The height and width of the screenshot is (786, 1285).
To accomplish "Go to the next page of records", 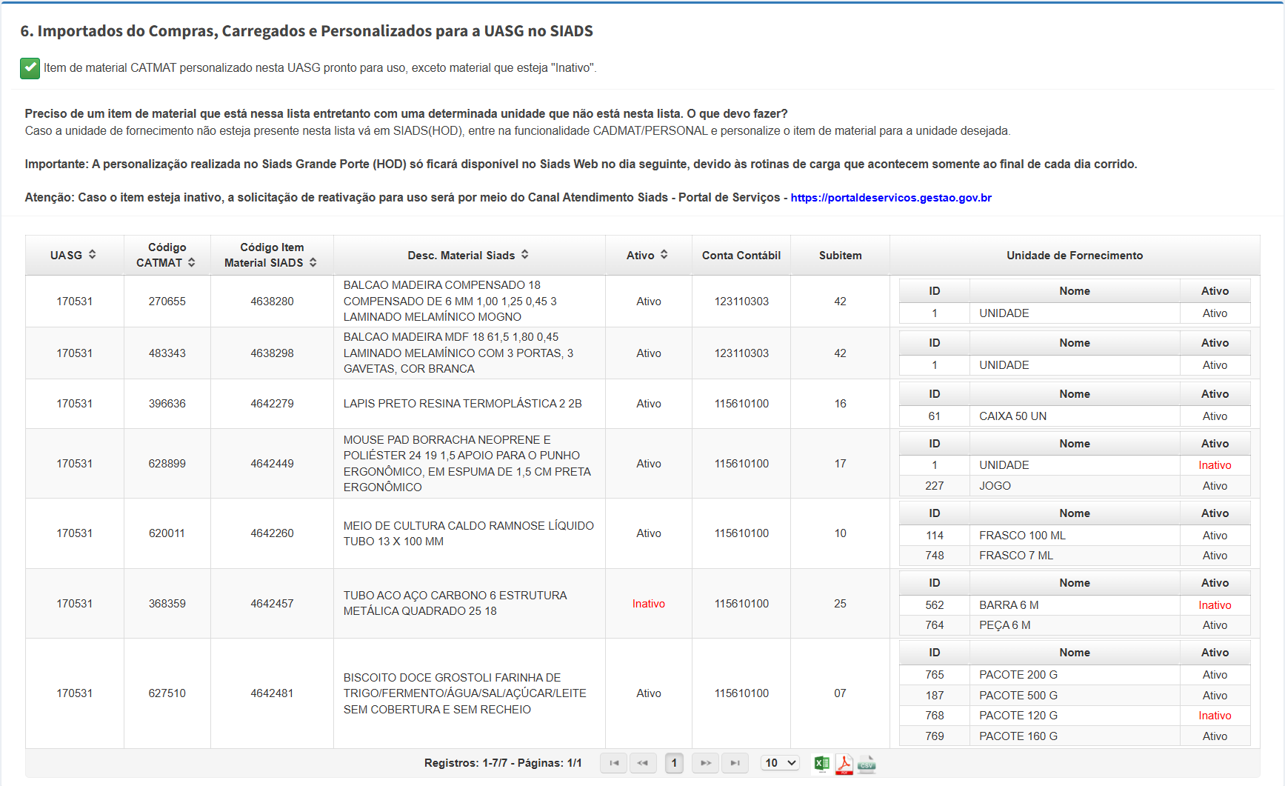I will pyautogui.click(x=705, y=763).
